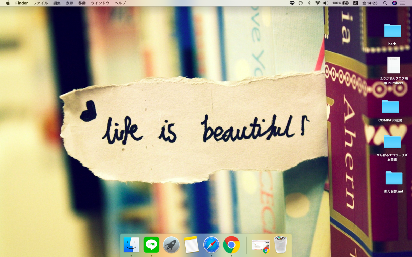Show battery status at 100%
This screenshot has height=257, width=412.
(x=341, y=3)
